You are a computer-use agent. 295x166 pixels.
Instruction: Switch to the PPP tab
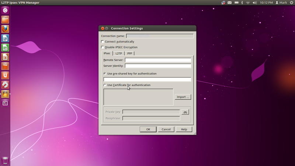click(130, 53)
